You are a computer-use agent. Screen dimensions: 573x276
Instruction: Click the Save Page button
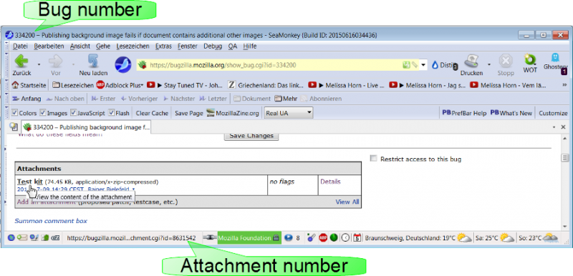coord(188,113)
